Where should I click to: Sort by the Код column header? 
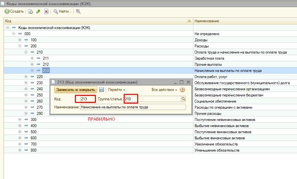tap(97, 21)
